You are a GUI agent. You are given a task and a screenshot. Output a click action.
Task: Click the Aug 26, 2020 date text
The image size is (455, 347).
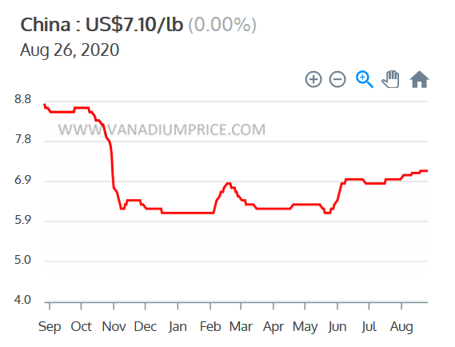[70, 50]
